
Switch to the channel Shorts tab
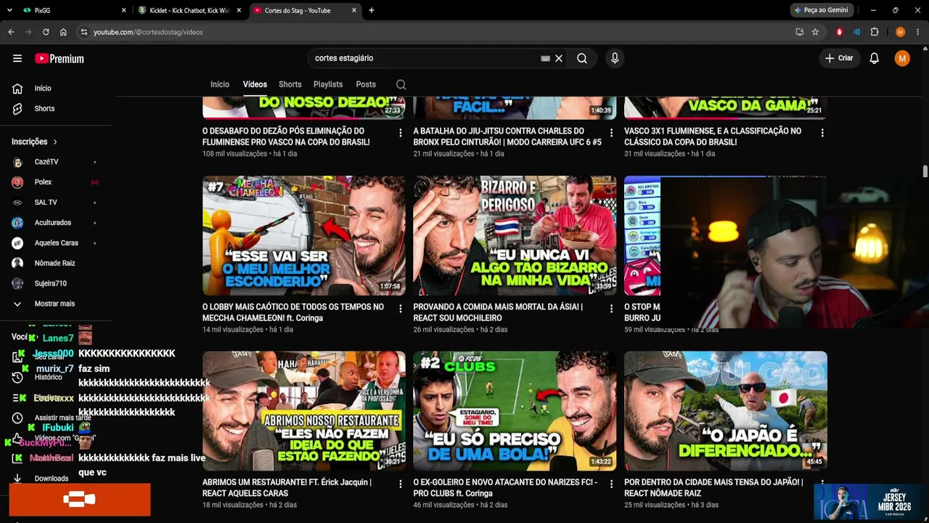click(290, 84)
